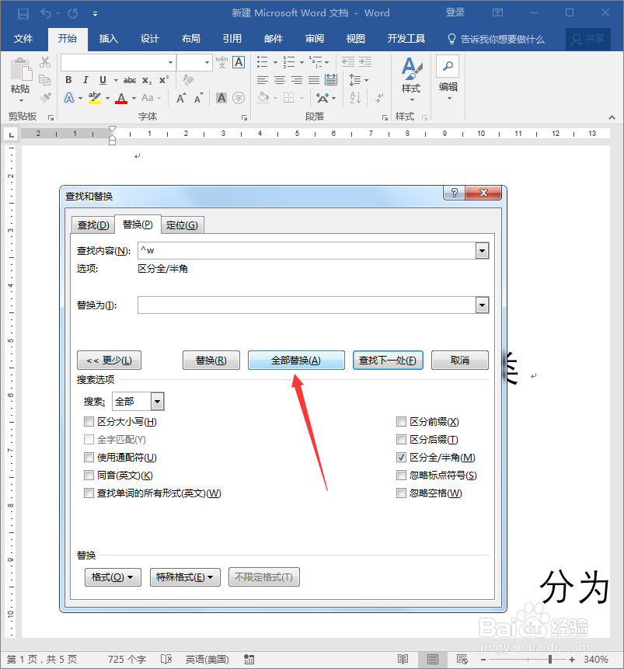This screenshot has width=624, height=669.
Task: Click the 全部替换(A) button
Action: coord(296,361)
